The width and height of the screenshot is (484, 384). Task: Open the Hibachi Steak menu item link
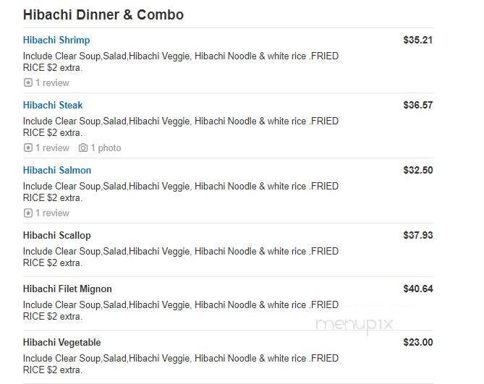click(53, 106)
